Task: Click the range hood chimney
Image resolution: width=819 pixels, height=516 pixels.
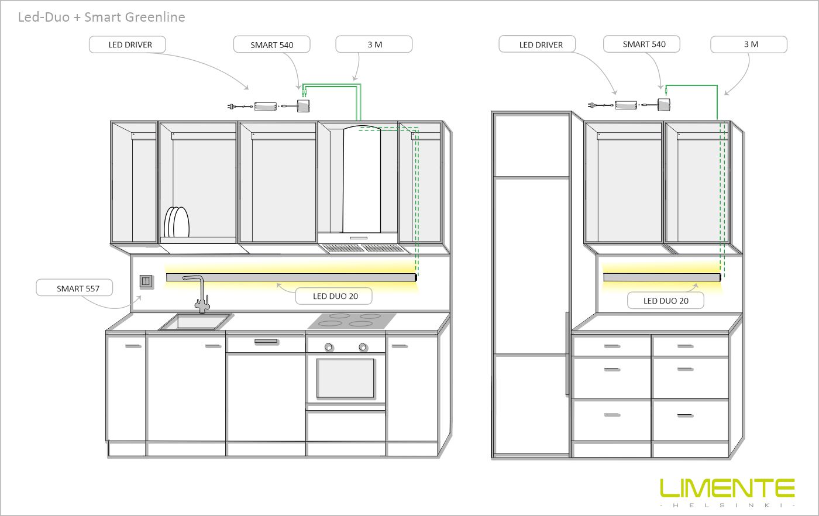Action: point(361,179)
